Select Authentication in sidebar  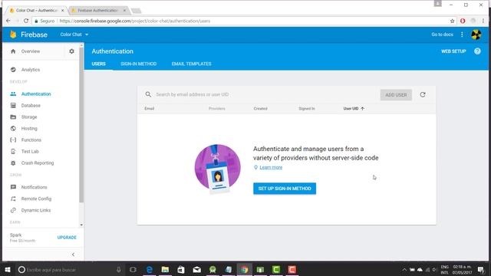click(x=36, y=94)
